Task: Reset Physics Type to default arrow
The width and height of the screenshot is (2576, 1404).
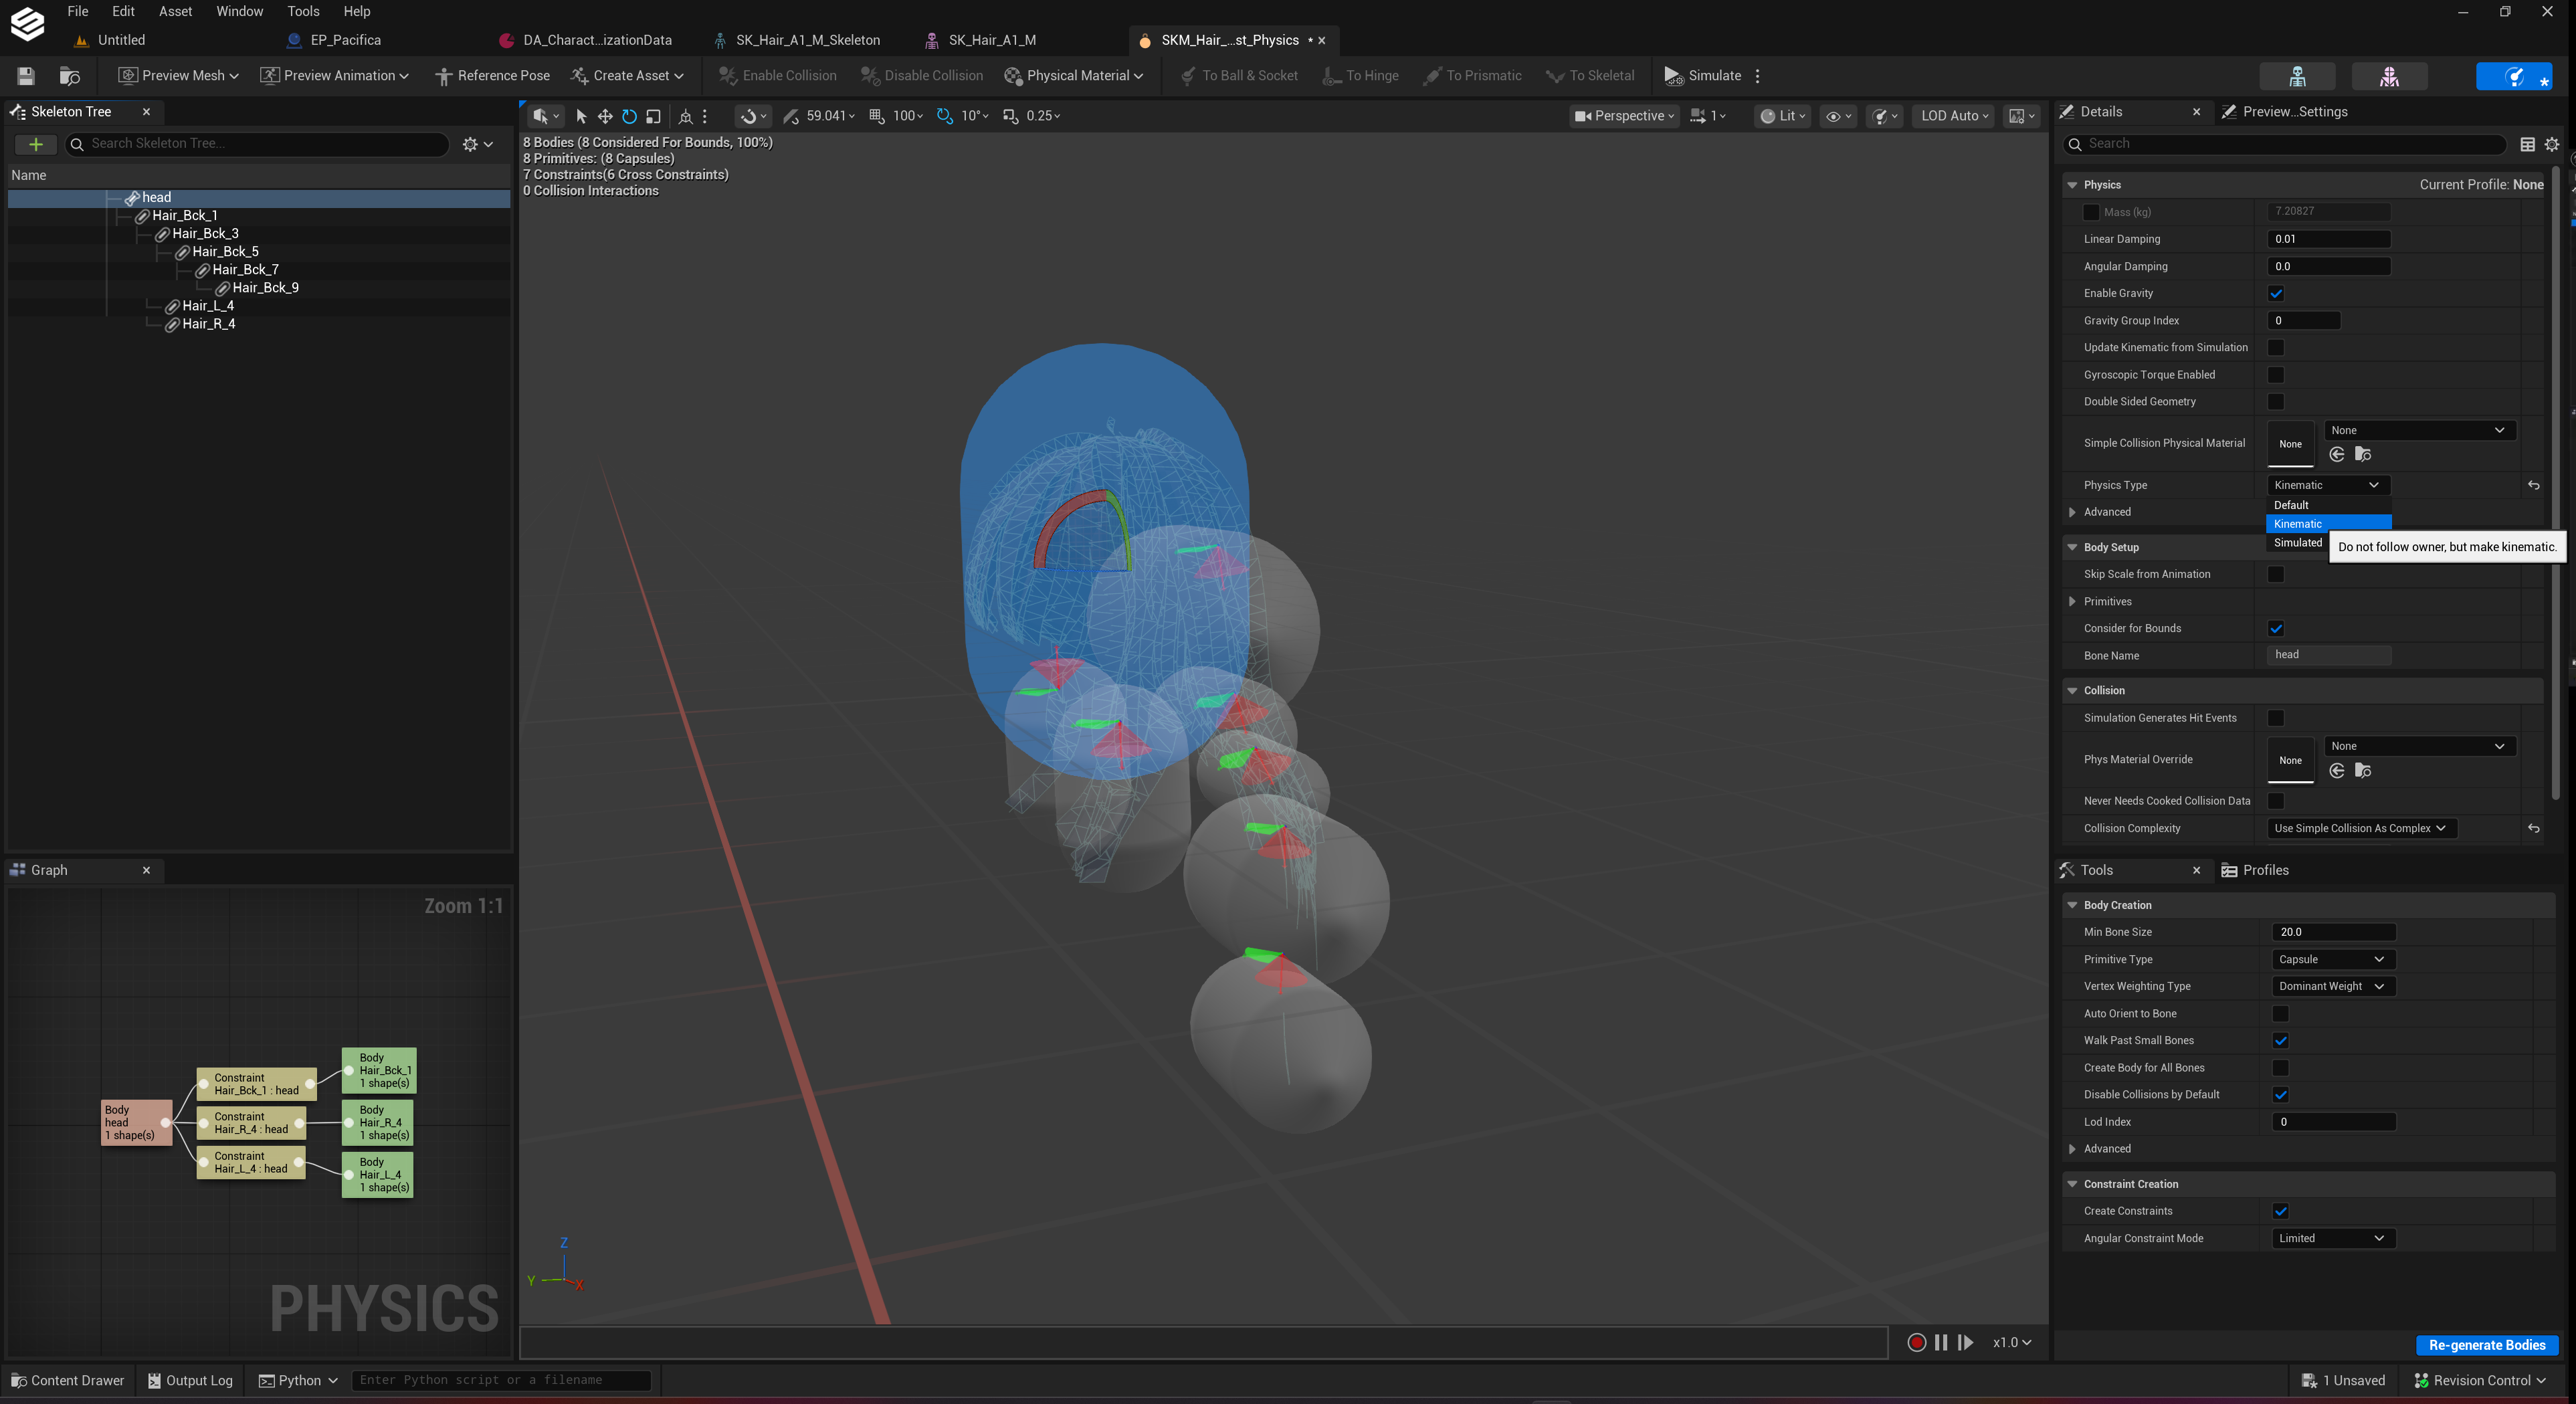Action: pyautogui.click(x=2533, y=485)
